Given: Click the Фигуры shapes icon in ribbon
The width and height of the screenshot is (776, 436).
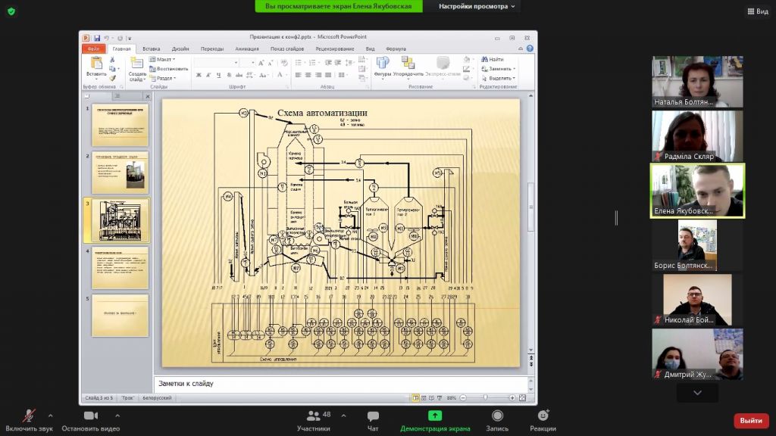Looking at the screenshot, I should point(383,66).
